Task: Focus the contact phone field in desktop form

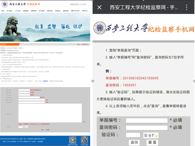Action: tap(24, 92)
